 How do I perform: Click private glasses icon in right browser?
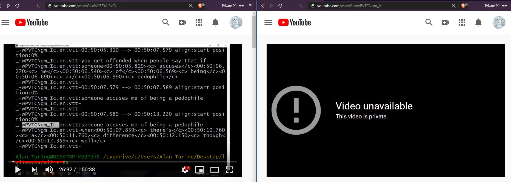click(504, 6)
